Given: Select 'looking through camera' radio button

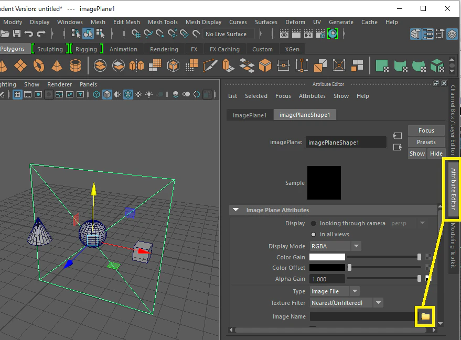Looking at the screenshot, I should pyautogui.click(x=314, y=224).
